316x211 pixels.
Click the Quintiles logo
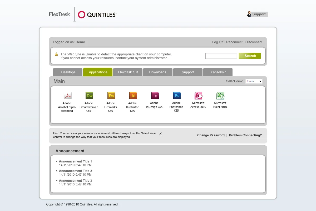[97, 15]
